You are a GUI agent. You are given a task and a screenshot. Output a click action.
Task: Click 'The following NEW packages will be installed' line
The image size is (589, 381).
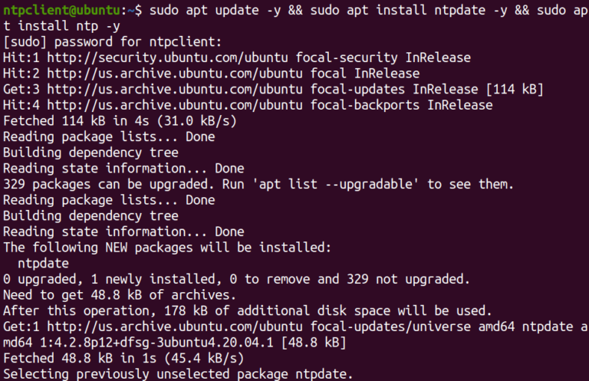point(167,248)
